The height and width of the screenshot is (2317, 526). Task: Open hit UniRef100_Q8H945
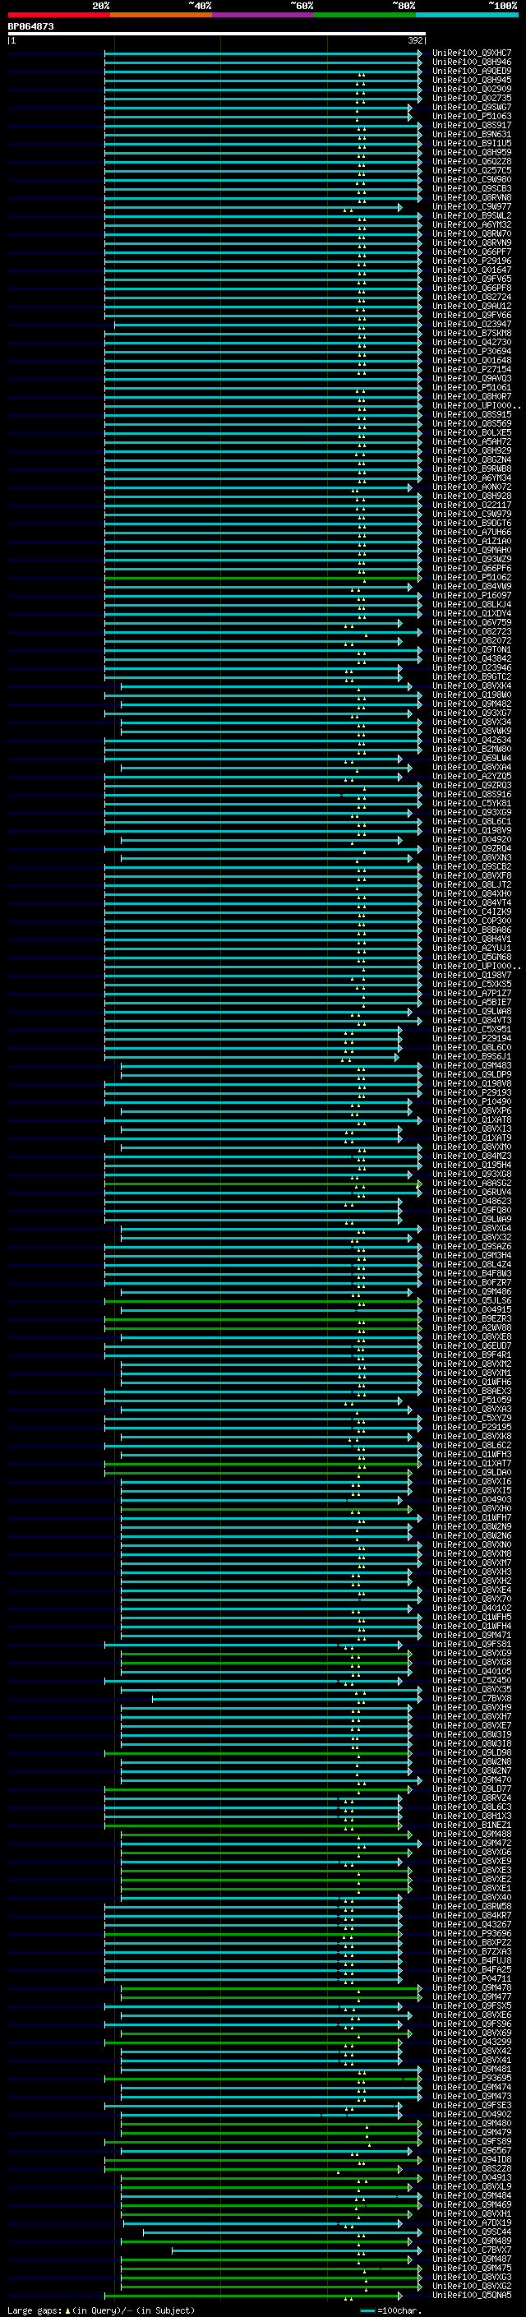[x=472, y=80]
